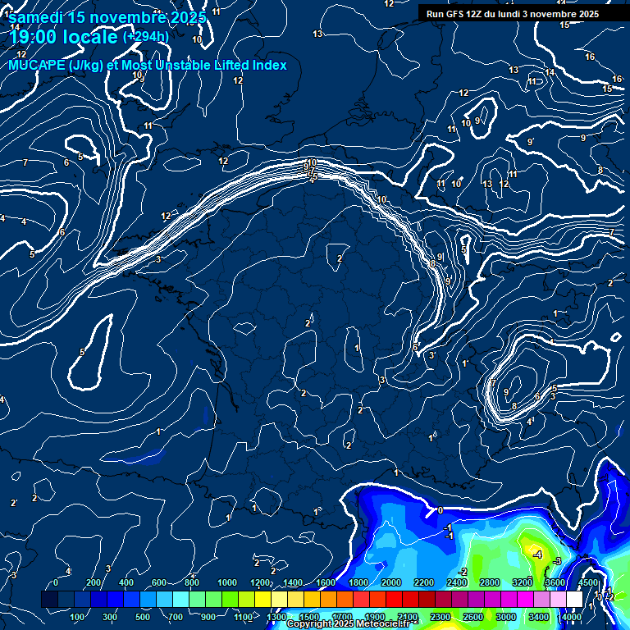Click the '500' value below the color scale
630x630 pixels.
(143, 617)
